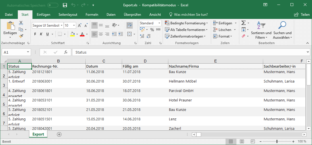The height and width of the screenshot is (145, 312).
Task: Switch to the Seitenlayout tab
Action: [68, 15]
